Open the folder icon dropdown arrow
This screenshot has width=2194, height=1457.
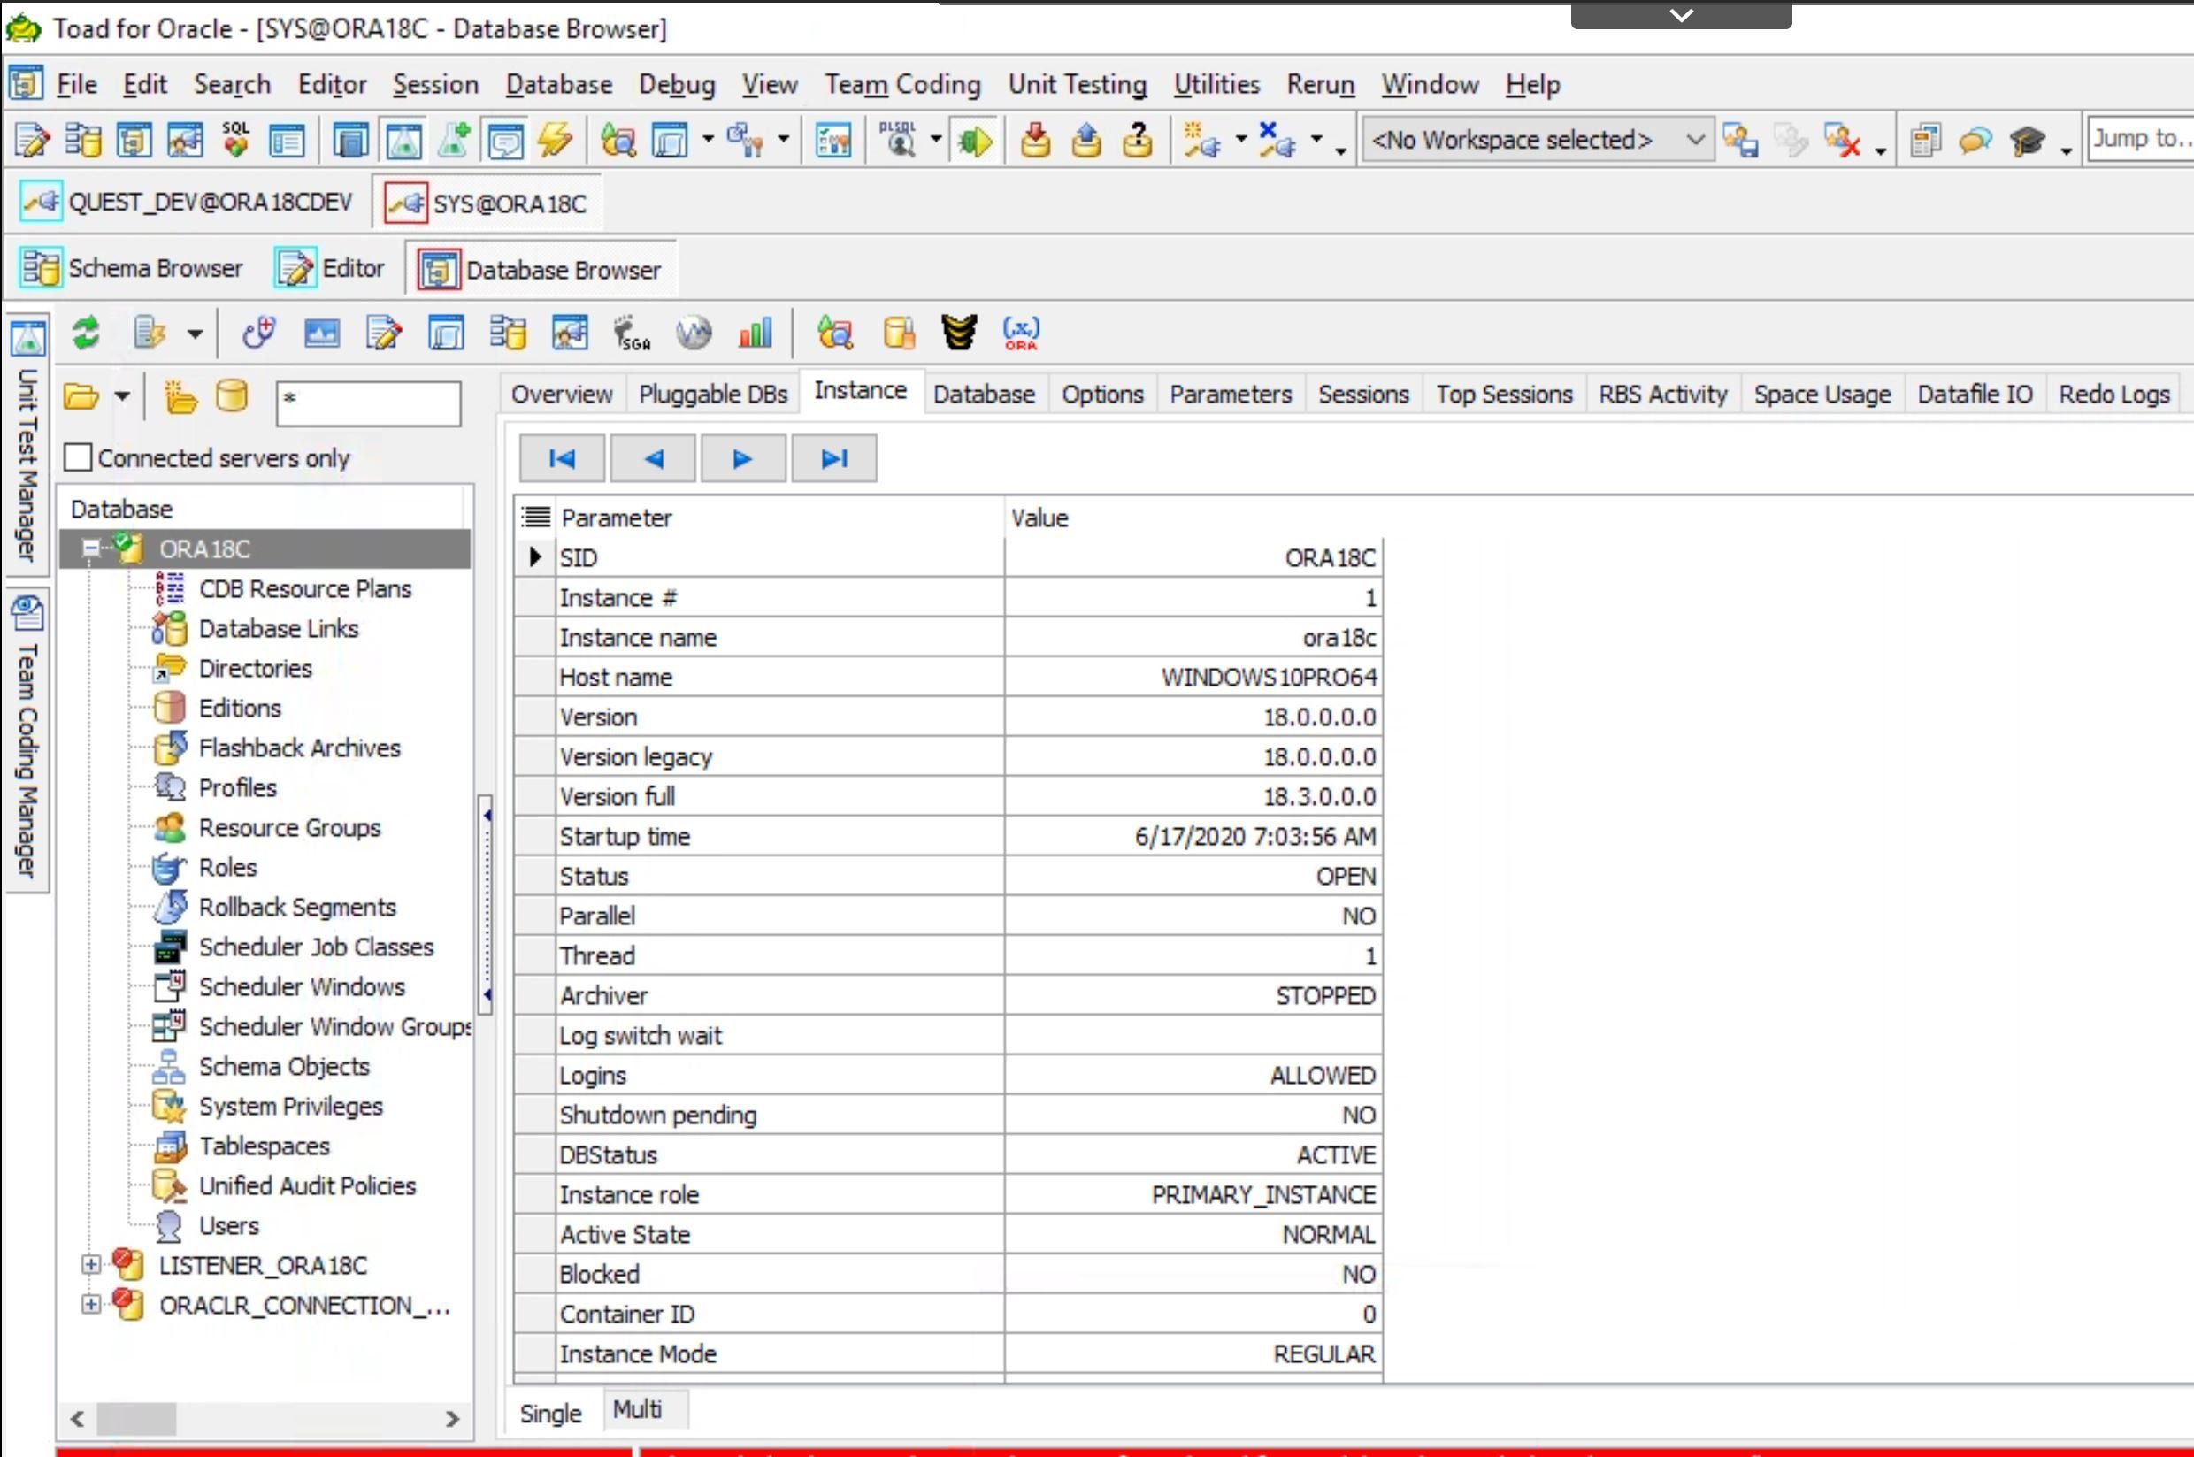coord(122,395)
